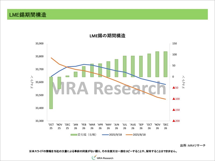
Task: Click the MRA Research footer logo icon
Action: 94,158
